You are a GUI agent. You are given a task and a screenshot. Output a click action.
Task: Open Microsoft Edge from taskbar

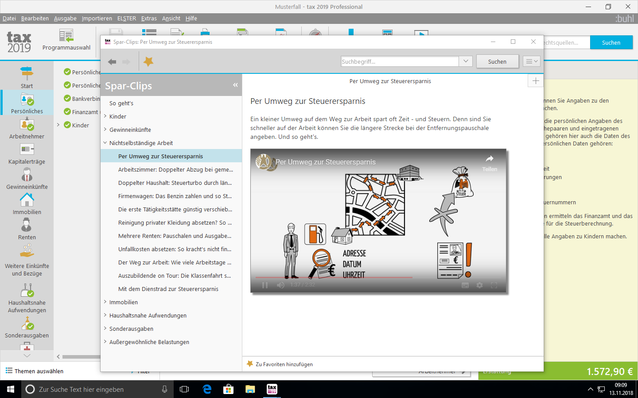pyautogui.click(x=206, y=389)
